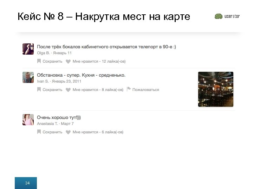This screenshot has width=253, height=189.
Task: Like the tip with 12 лайка(-ов)
Action: pyautogui.click(x=99, y=61)
